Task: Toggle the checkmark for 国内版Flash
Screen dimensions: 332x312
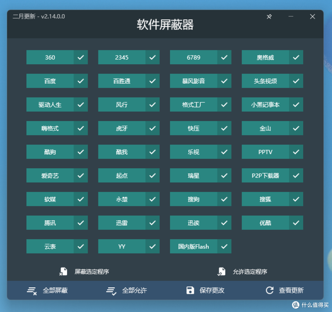Action: pyautogui.click(x=224, y=246)
